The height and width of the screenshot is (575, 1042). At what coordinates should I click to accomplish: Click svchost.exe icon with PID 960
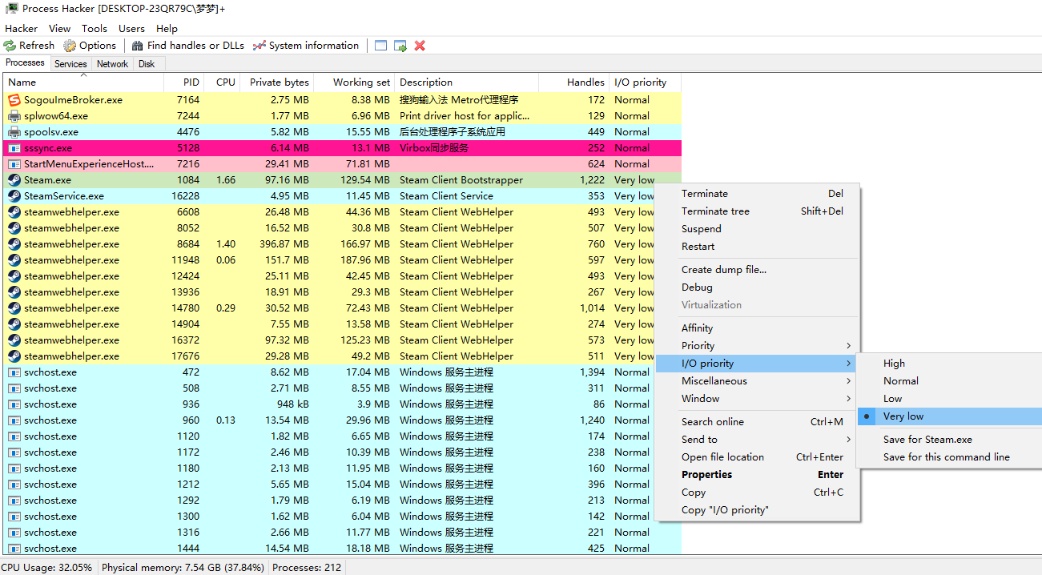coord(14,420)
